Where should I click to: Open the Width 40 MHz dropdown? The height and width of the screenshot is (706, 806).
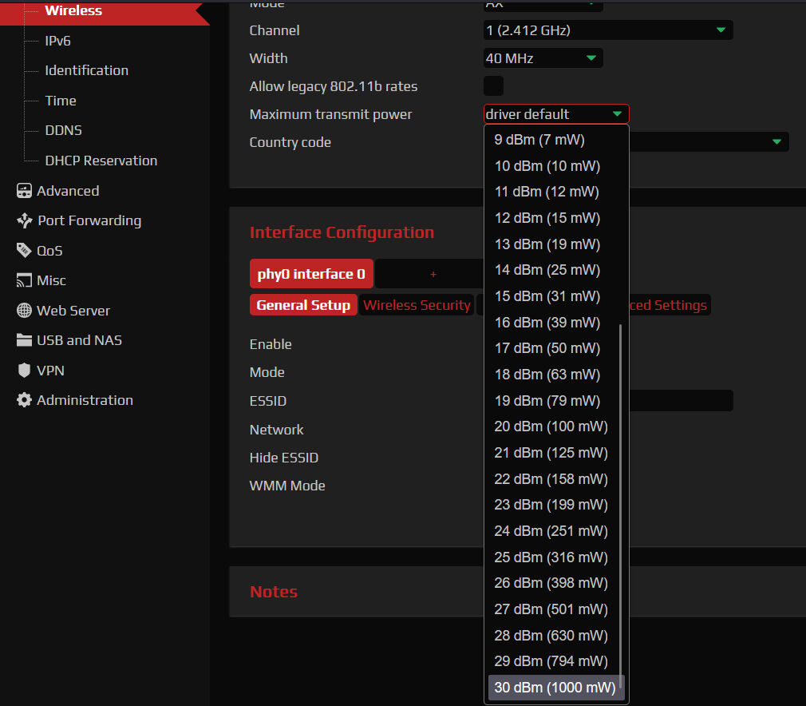click(x=543, y=58)
